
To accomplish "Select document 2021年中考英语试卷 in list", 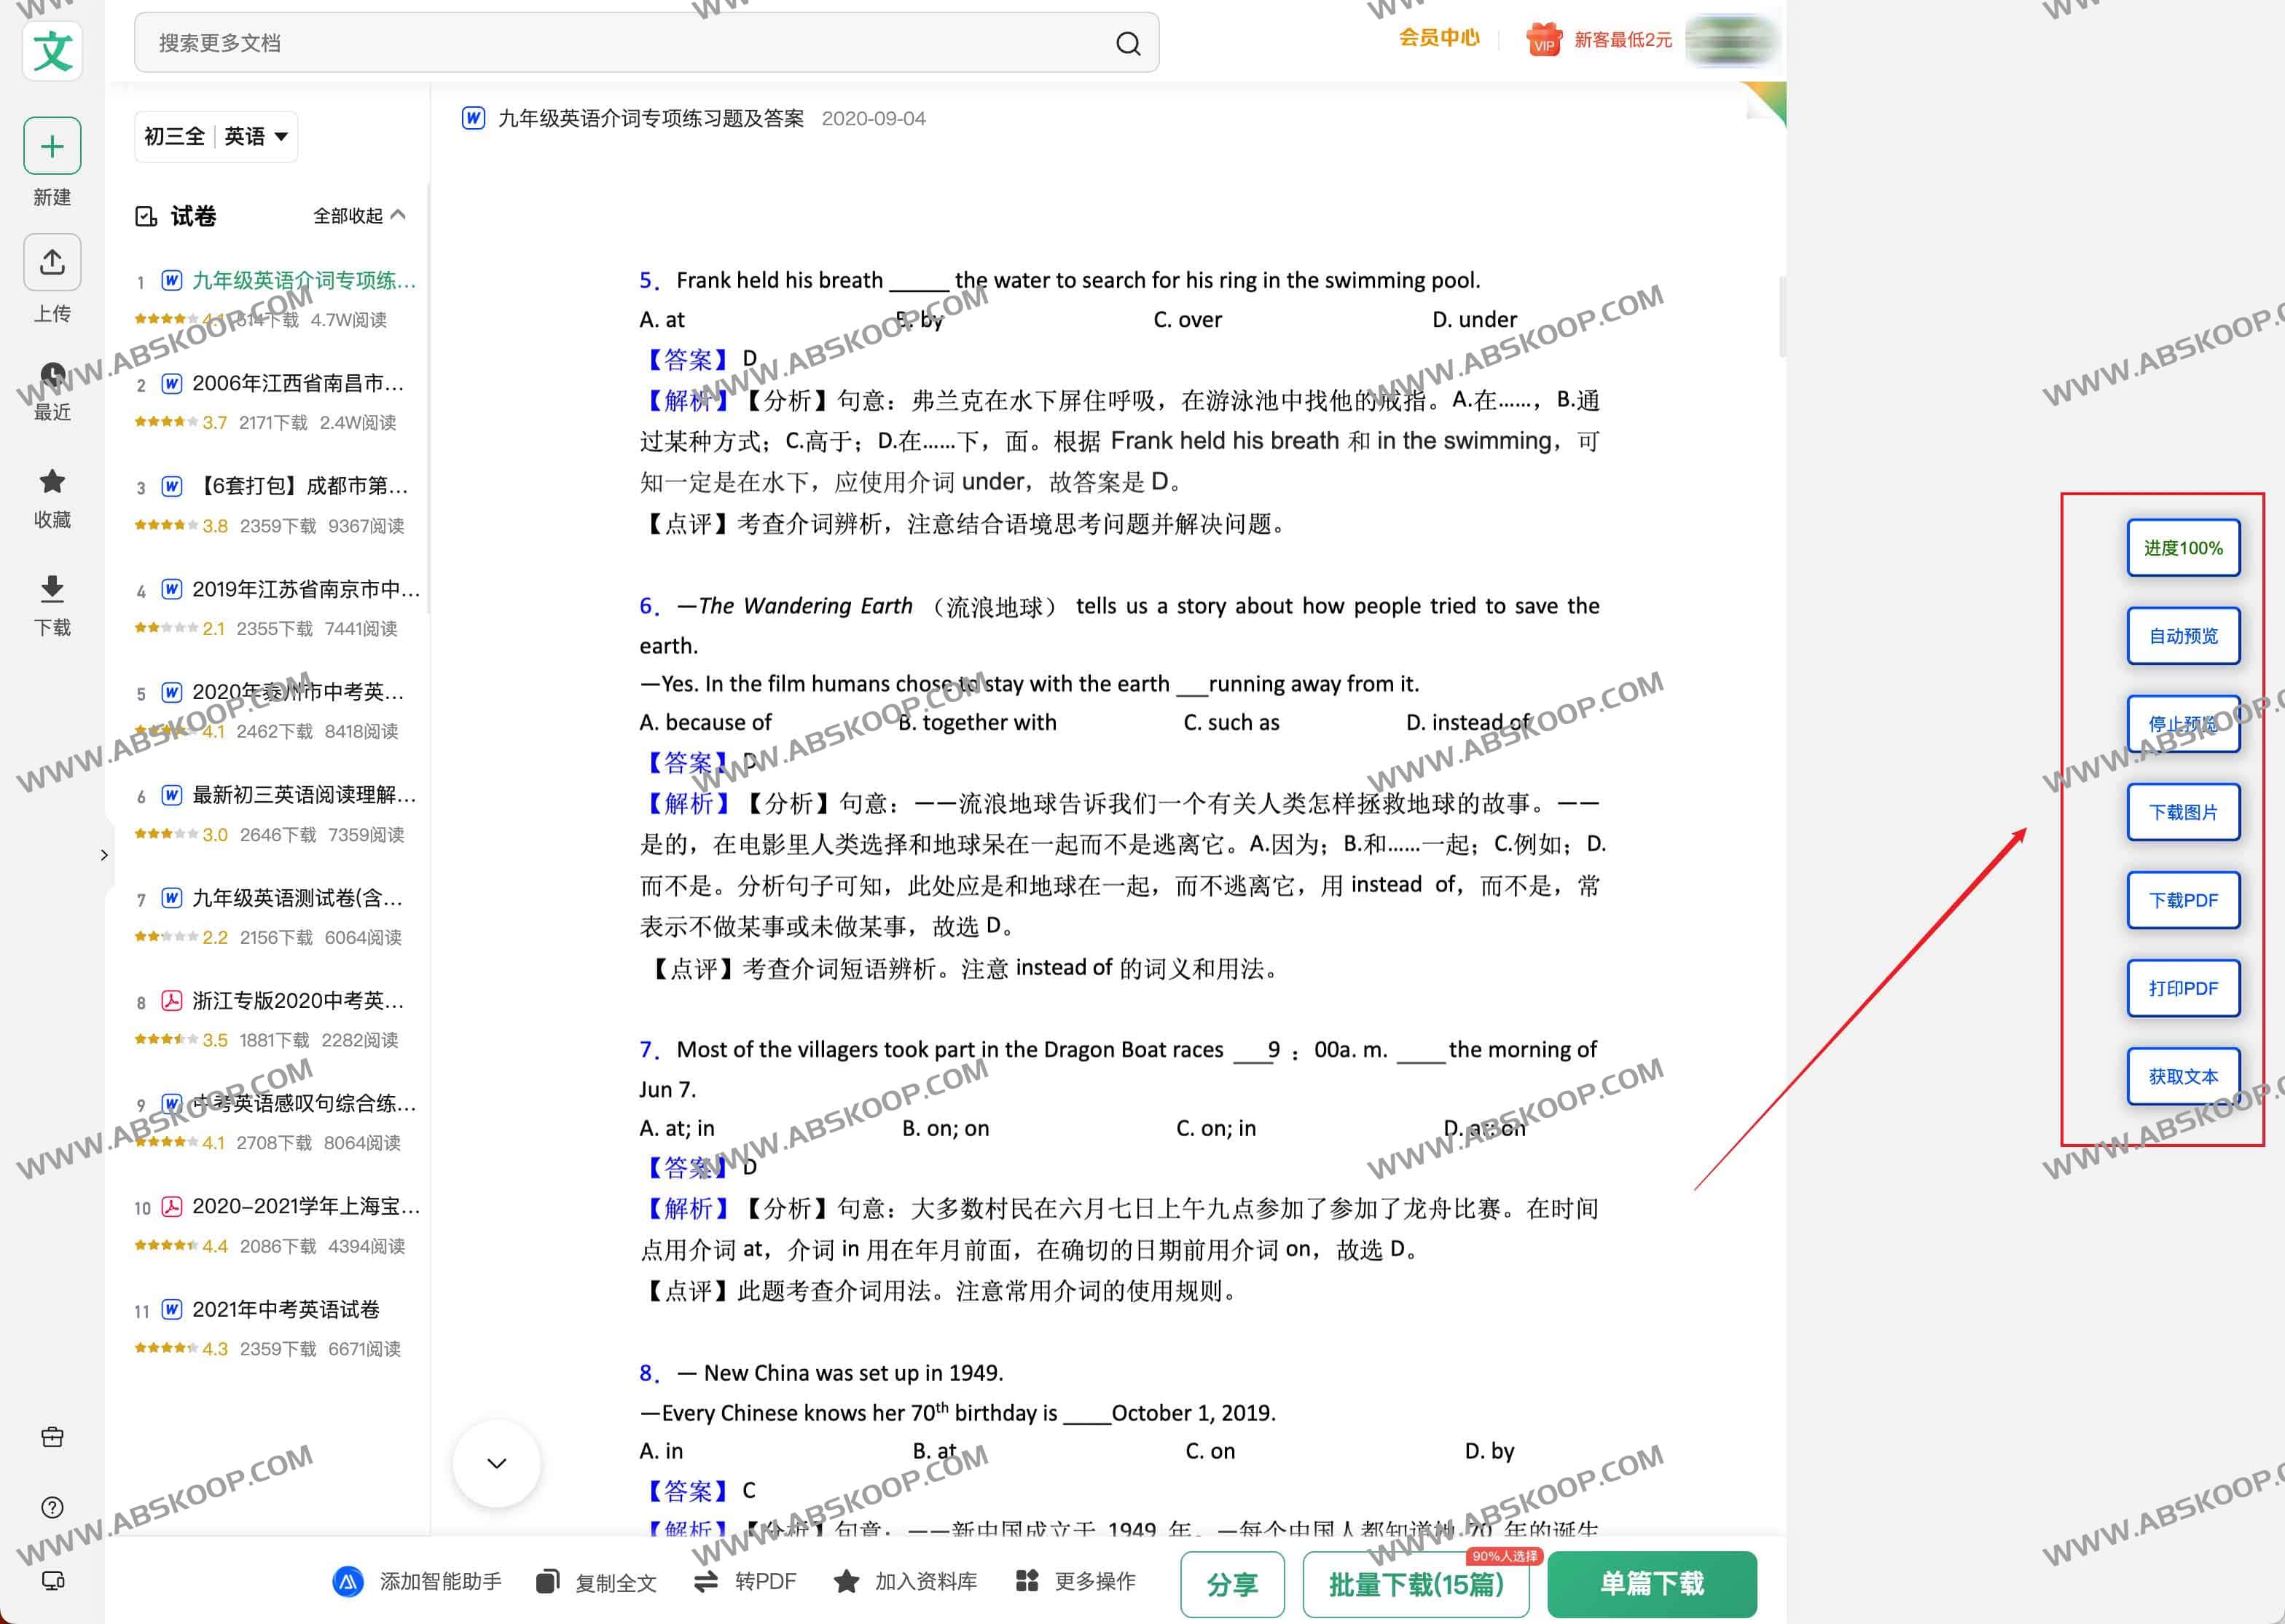I will coord(286,1309).
